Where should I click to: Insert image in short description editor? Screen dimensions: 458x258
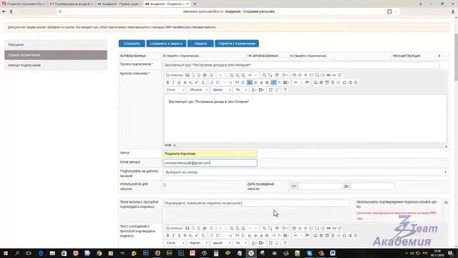tap(316, 82)
